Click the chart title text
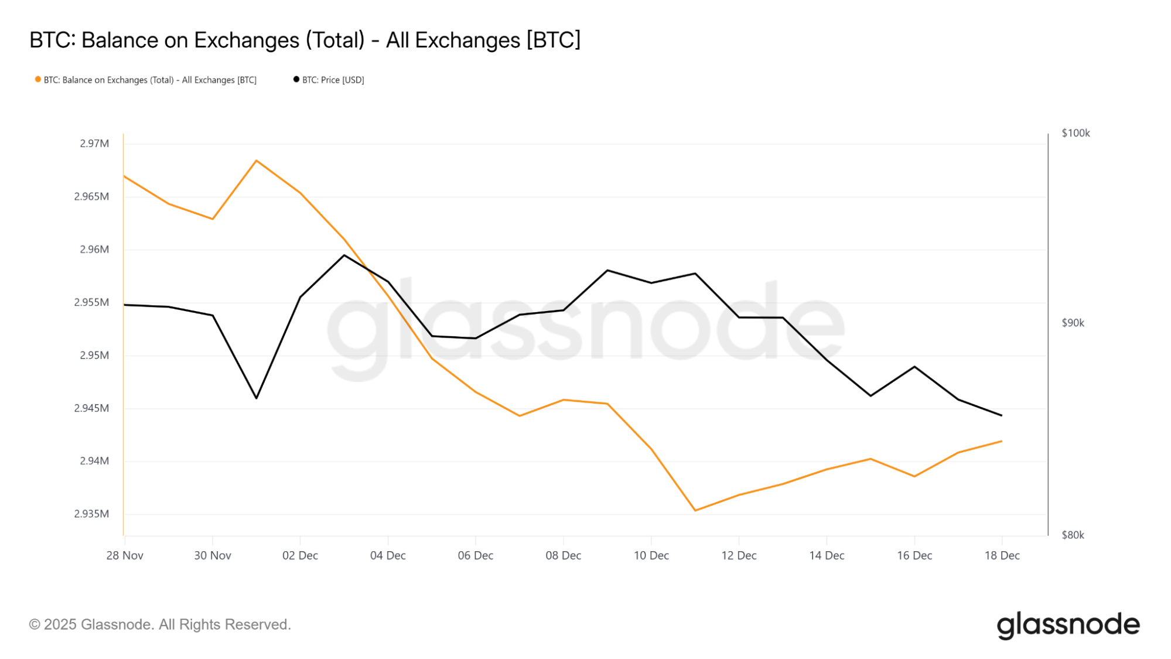Screen dimensions: 1171x659 (305, 40)
